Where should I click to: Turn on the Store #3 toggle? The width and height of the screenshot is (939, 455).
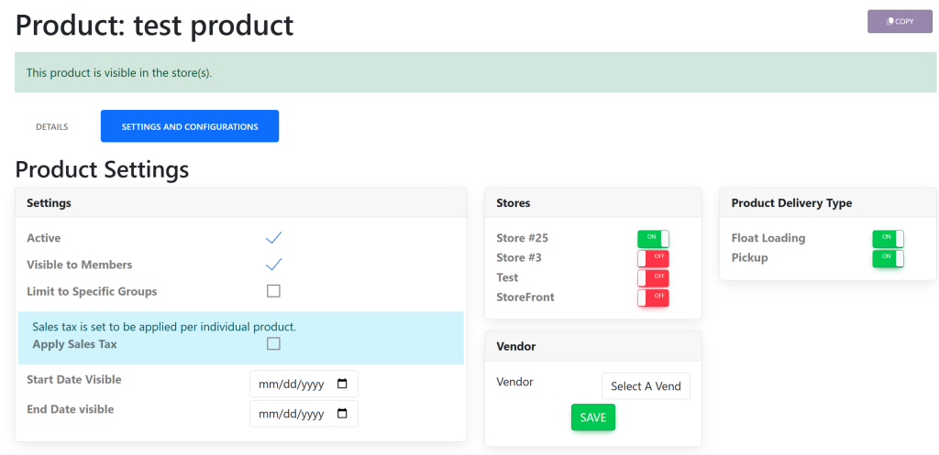tap(653, 258)
